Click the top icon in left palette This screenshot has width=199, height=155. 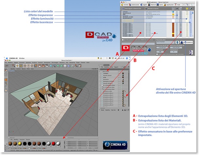coord(6,70)
